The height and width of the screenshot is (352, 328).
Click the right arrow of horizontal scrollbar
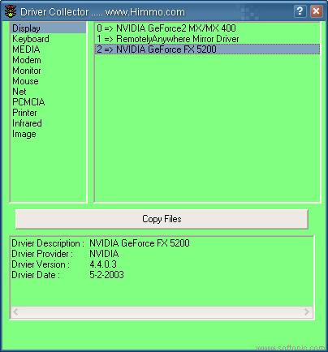307,312
